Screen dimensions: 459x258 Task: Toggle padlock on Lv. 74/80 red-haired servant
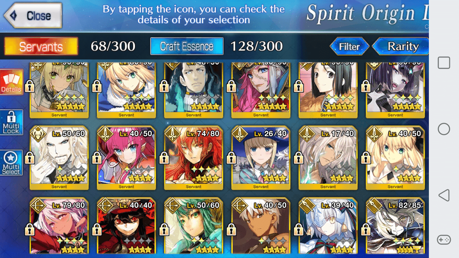[164, 157]
